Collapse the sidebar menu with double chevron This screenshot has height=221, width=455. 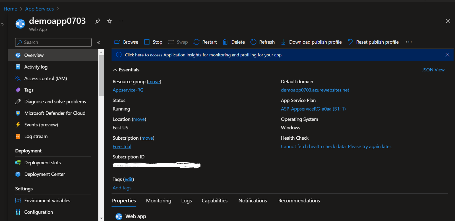[99, 42]
